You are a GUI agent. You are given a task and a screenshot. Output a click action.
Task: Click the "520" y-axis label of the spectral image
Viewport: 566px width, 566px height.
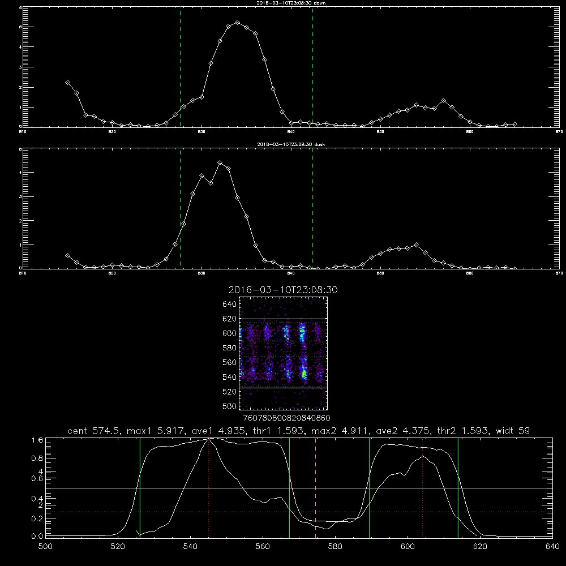point(230,391)
